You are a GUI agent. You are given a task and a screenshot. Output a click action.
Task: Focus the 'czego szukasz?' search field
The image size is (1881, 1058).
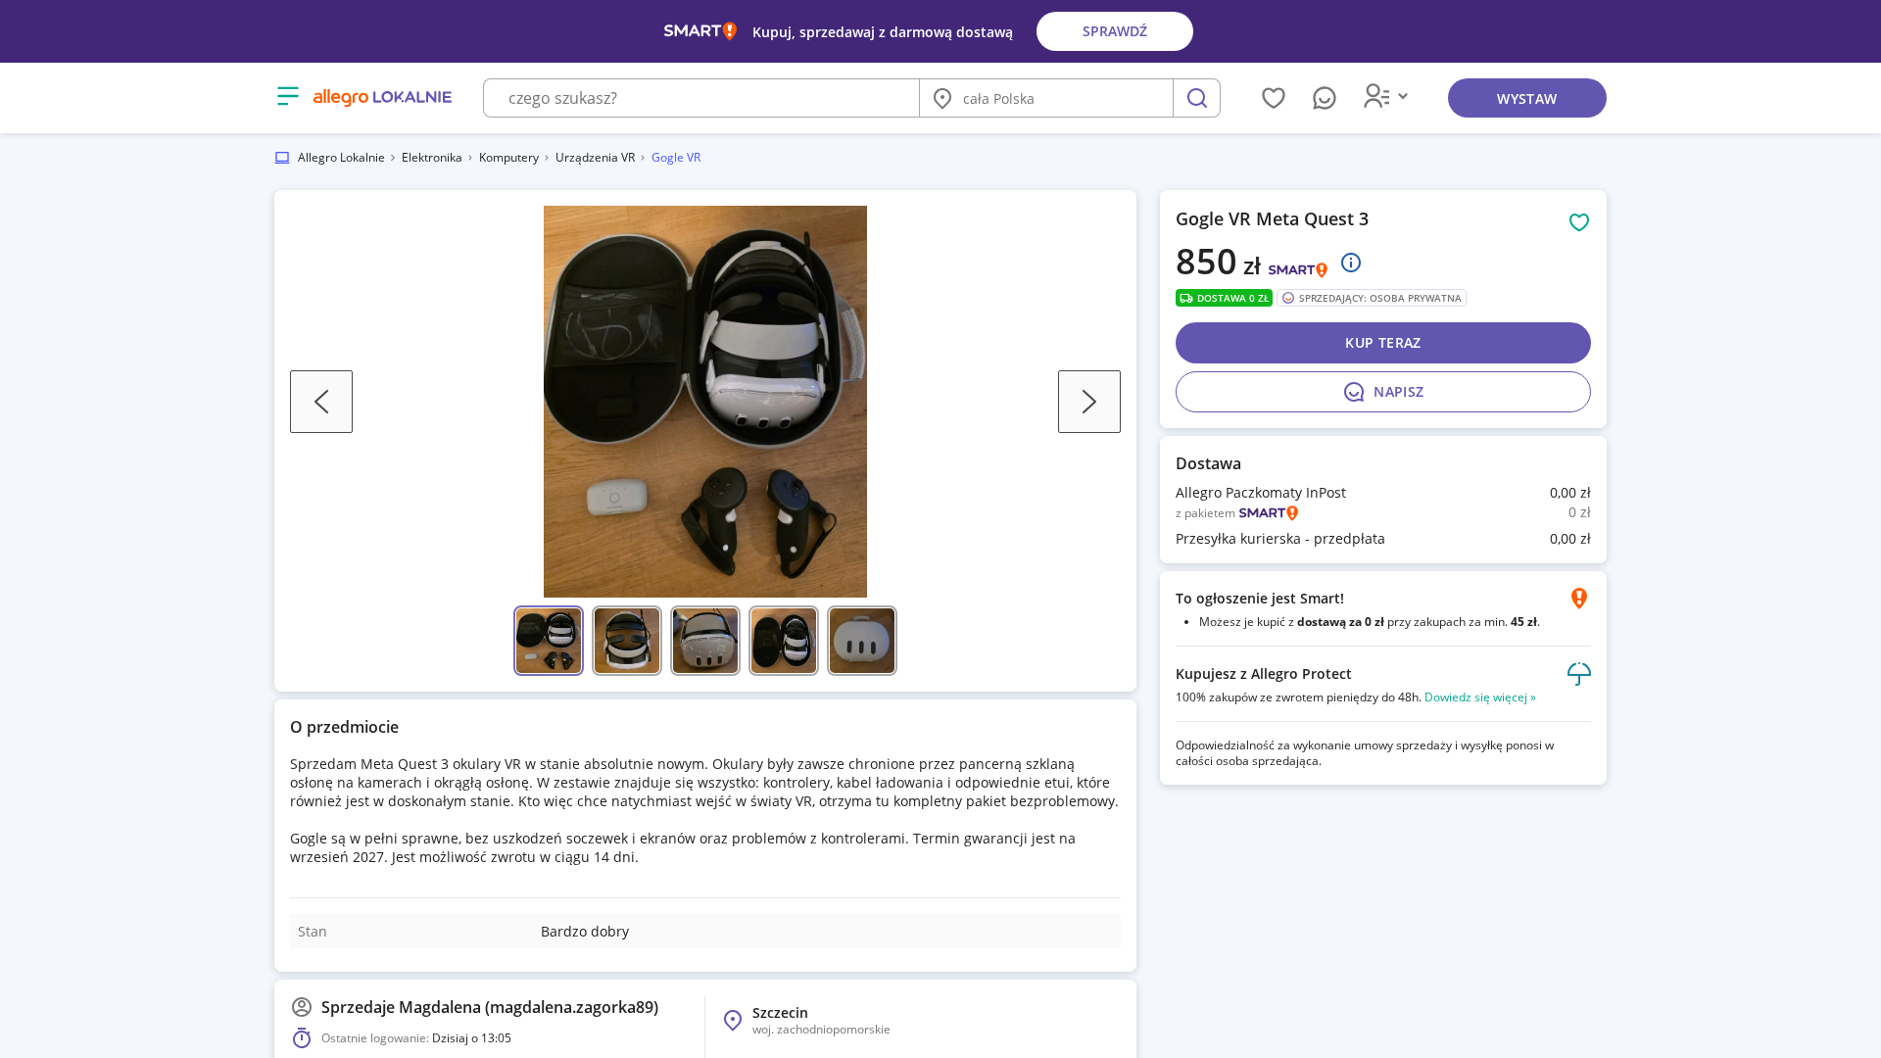tap(701, 98)
